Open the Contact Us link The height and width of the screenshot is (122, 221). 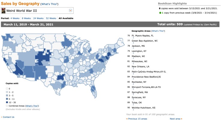pos(8,117)
